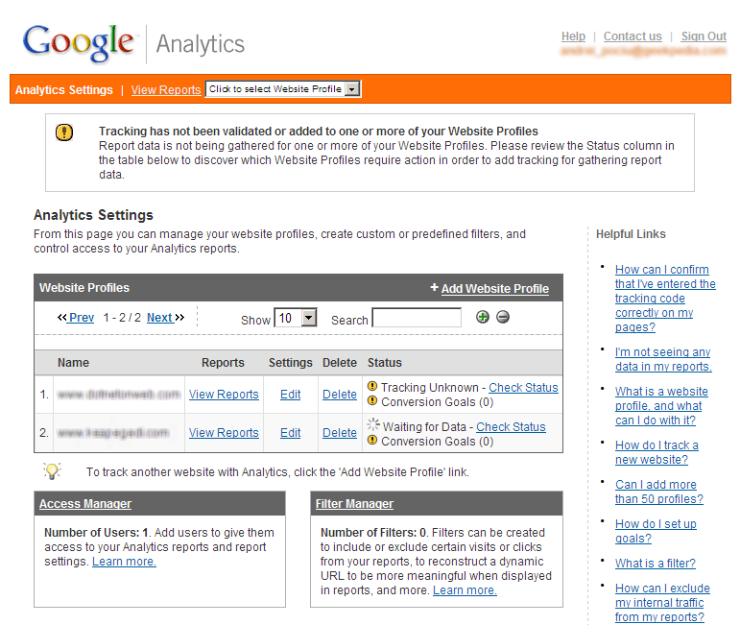The height and width of the screenshot is (625, 740).
Task: Open 'I'm not seeing any data' link
Action: 663,359
